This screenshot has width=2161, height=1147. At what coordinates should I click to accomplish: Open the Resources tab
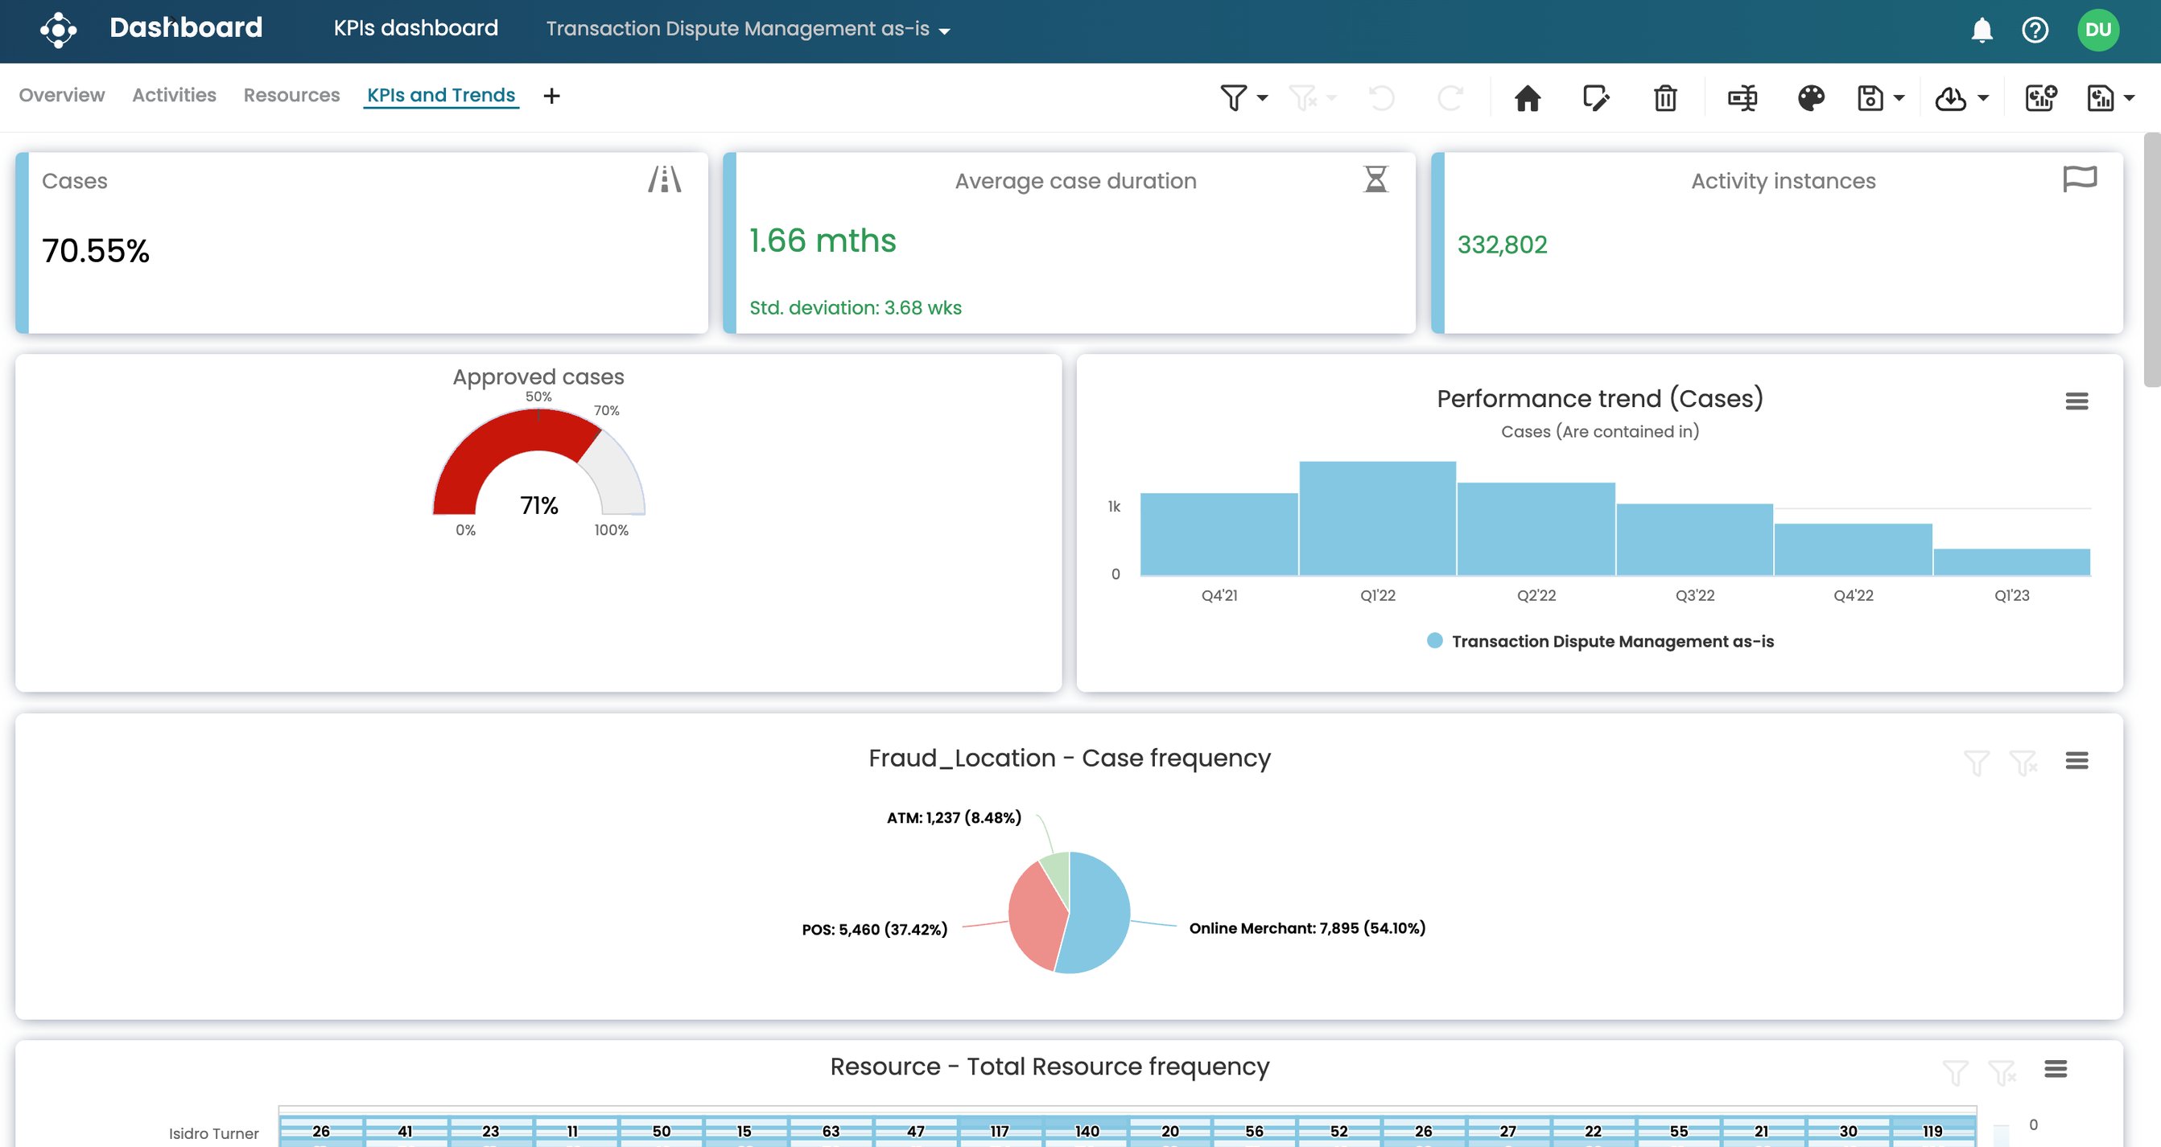pos(291,95)
